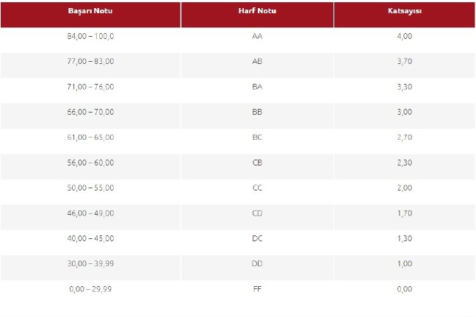Click the Harf Notu column header

[x=257, y=14]
